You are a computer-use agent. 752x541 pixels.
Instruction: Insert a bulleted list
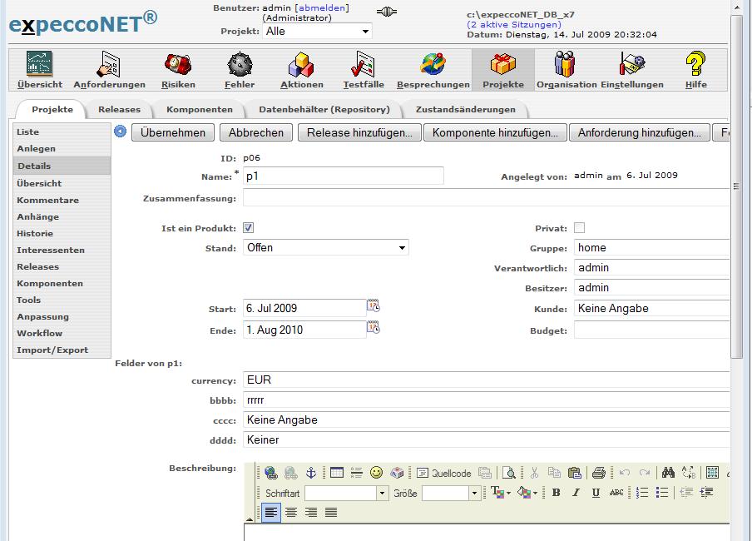pyautogui.click(x=662, y=493)
